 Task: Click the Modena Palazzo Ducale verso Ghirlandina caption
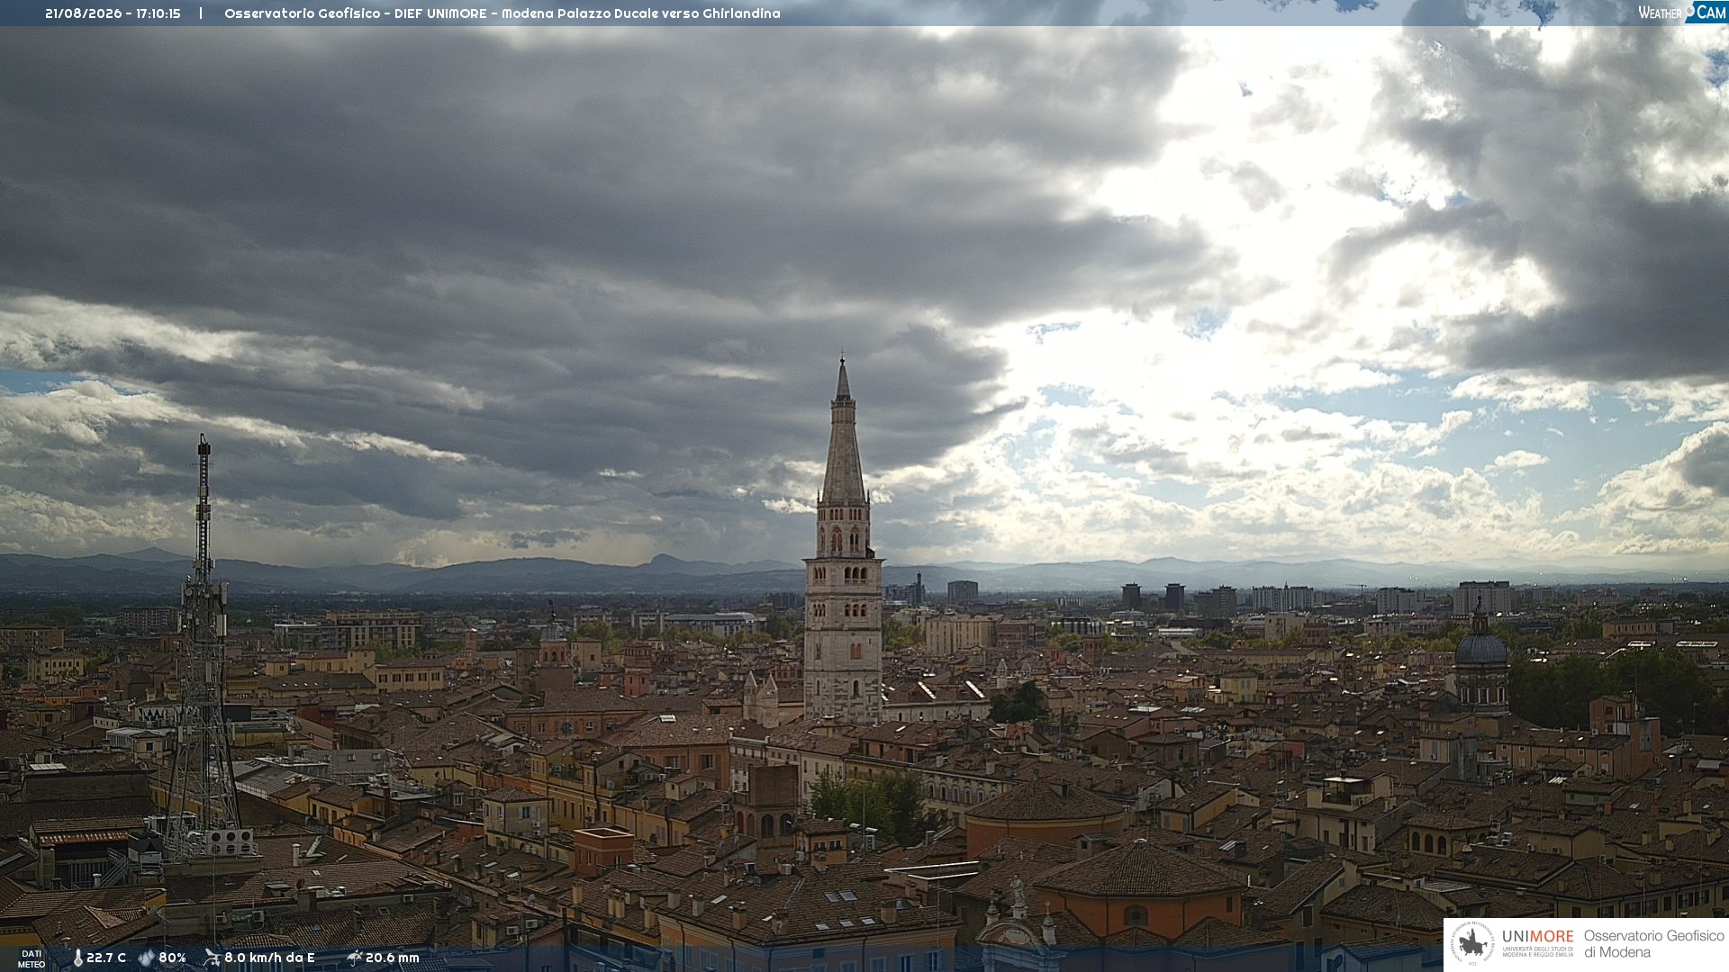(x=641, y=13)
